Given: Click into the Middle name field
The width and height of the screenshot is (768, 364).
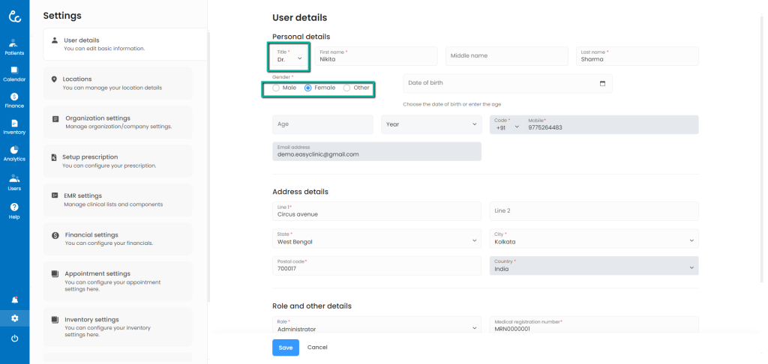Looking at the screenshot, I should 507,56.
